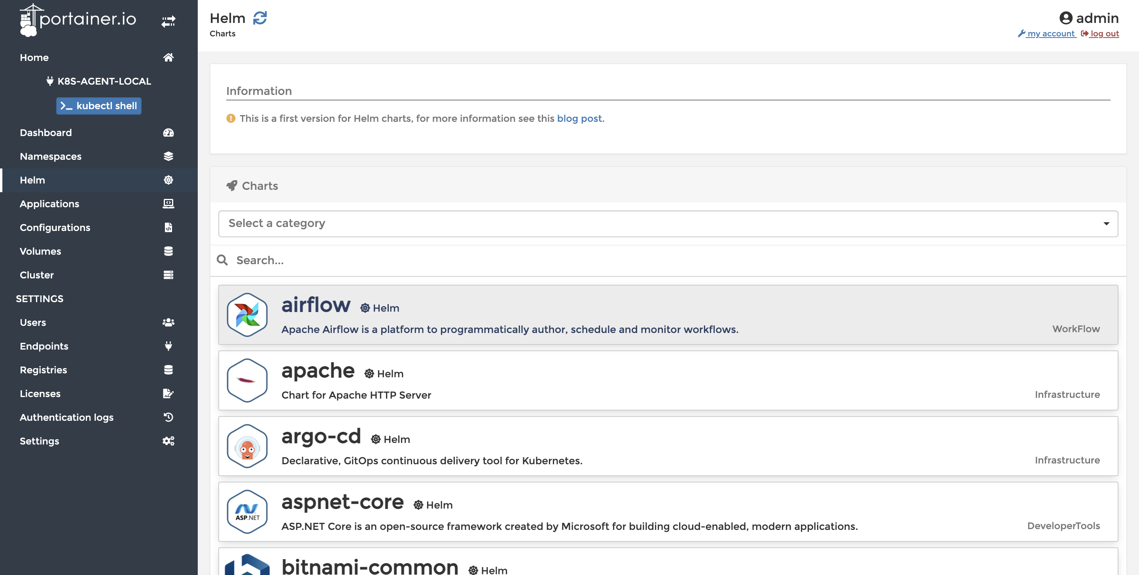Click the Dashboard gauge icon
The width and height of the screenshot is (1139, 575).
coord(168,132)
